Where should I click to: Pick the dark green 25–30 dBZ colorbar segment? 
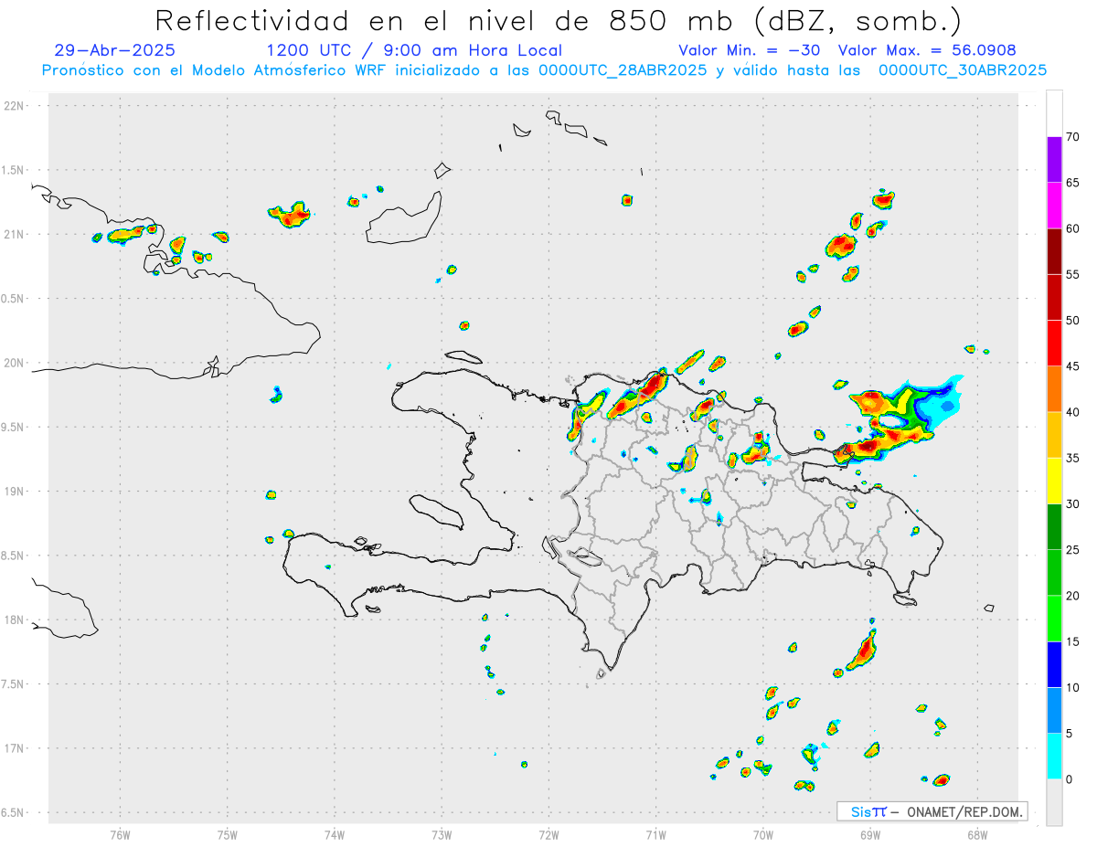coord(1054,526)
